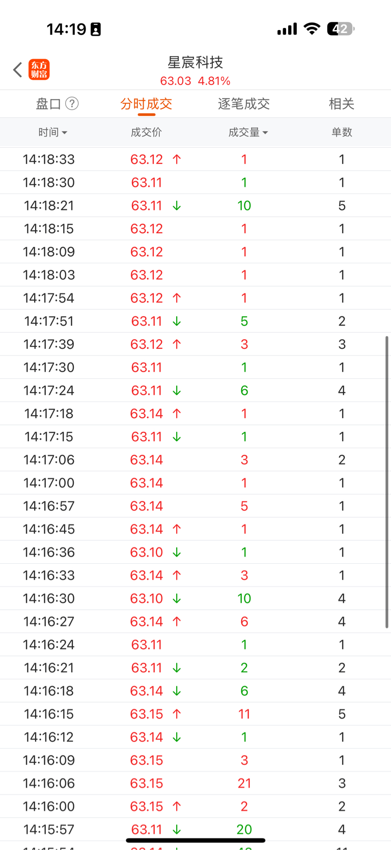Screen dimensions: 391x850
Task: Tap the Wi-Fi status icon
Action: pyautogui.click(x=312, y=29)
